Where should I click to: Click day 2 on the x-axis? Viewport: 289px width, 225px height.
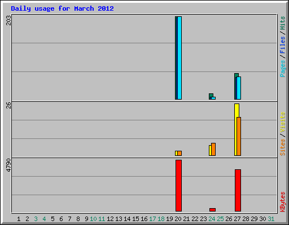[x=27, y=219]
